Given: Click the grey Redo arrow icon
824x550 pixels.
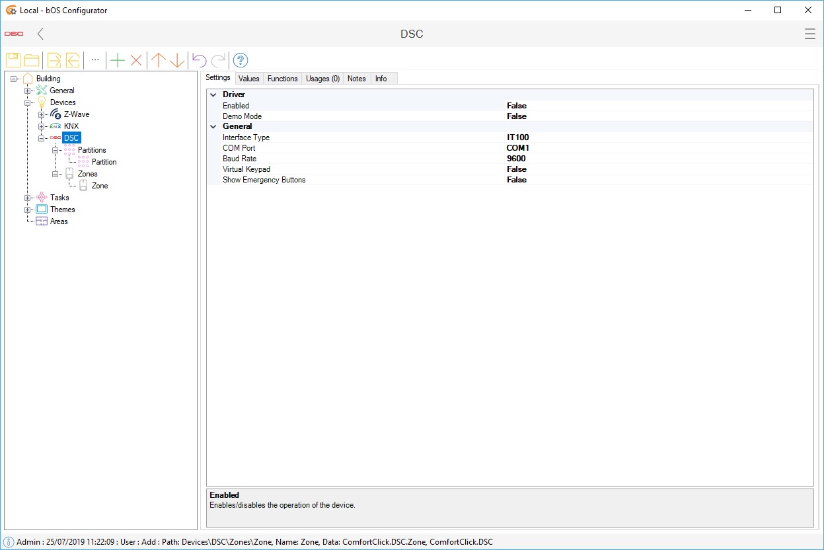Looking at the screenshot, I should [218, 60].
